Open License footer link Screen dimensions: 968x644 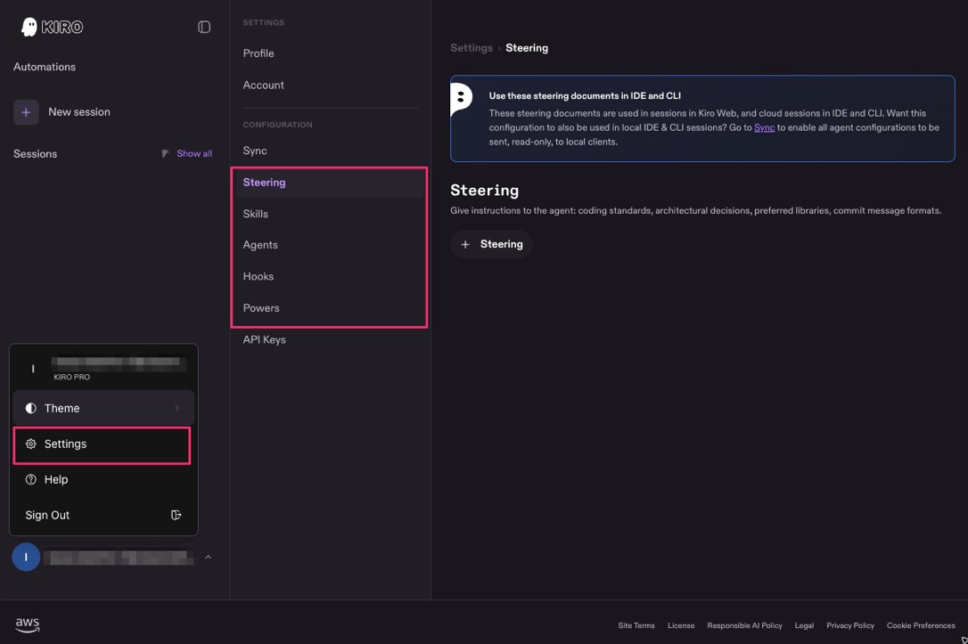[x=681, y=625]
